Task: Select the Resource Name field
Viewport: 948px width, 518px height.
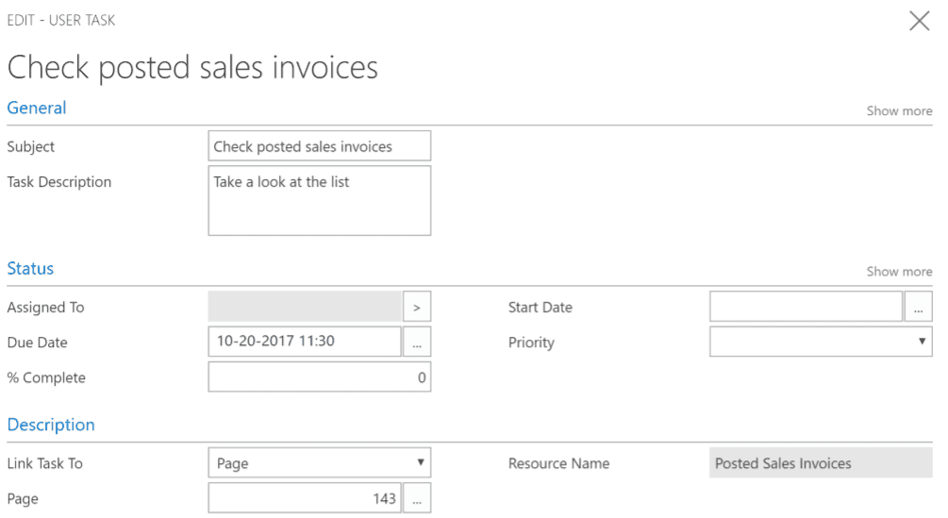Action: click(821, 463)
